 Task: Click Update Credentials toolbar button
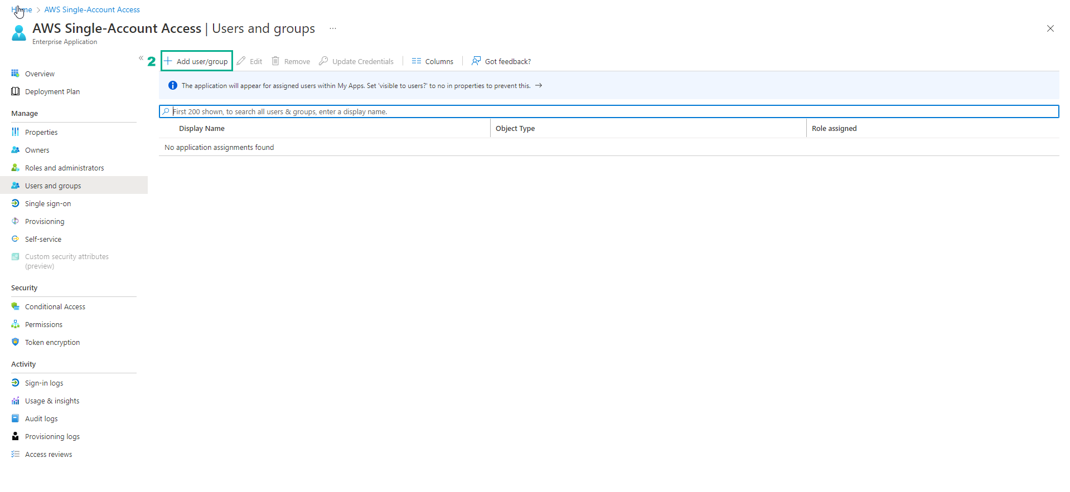click(356, 61)
